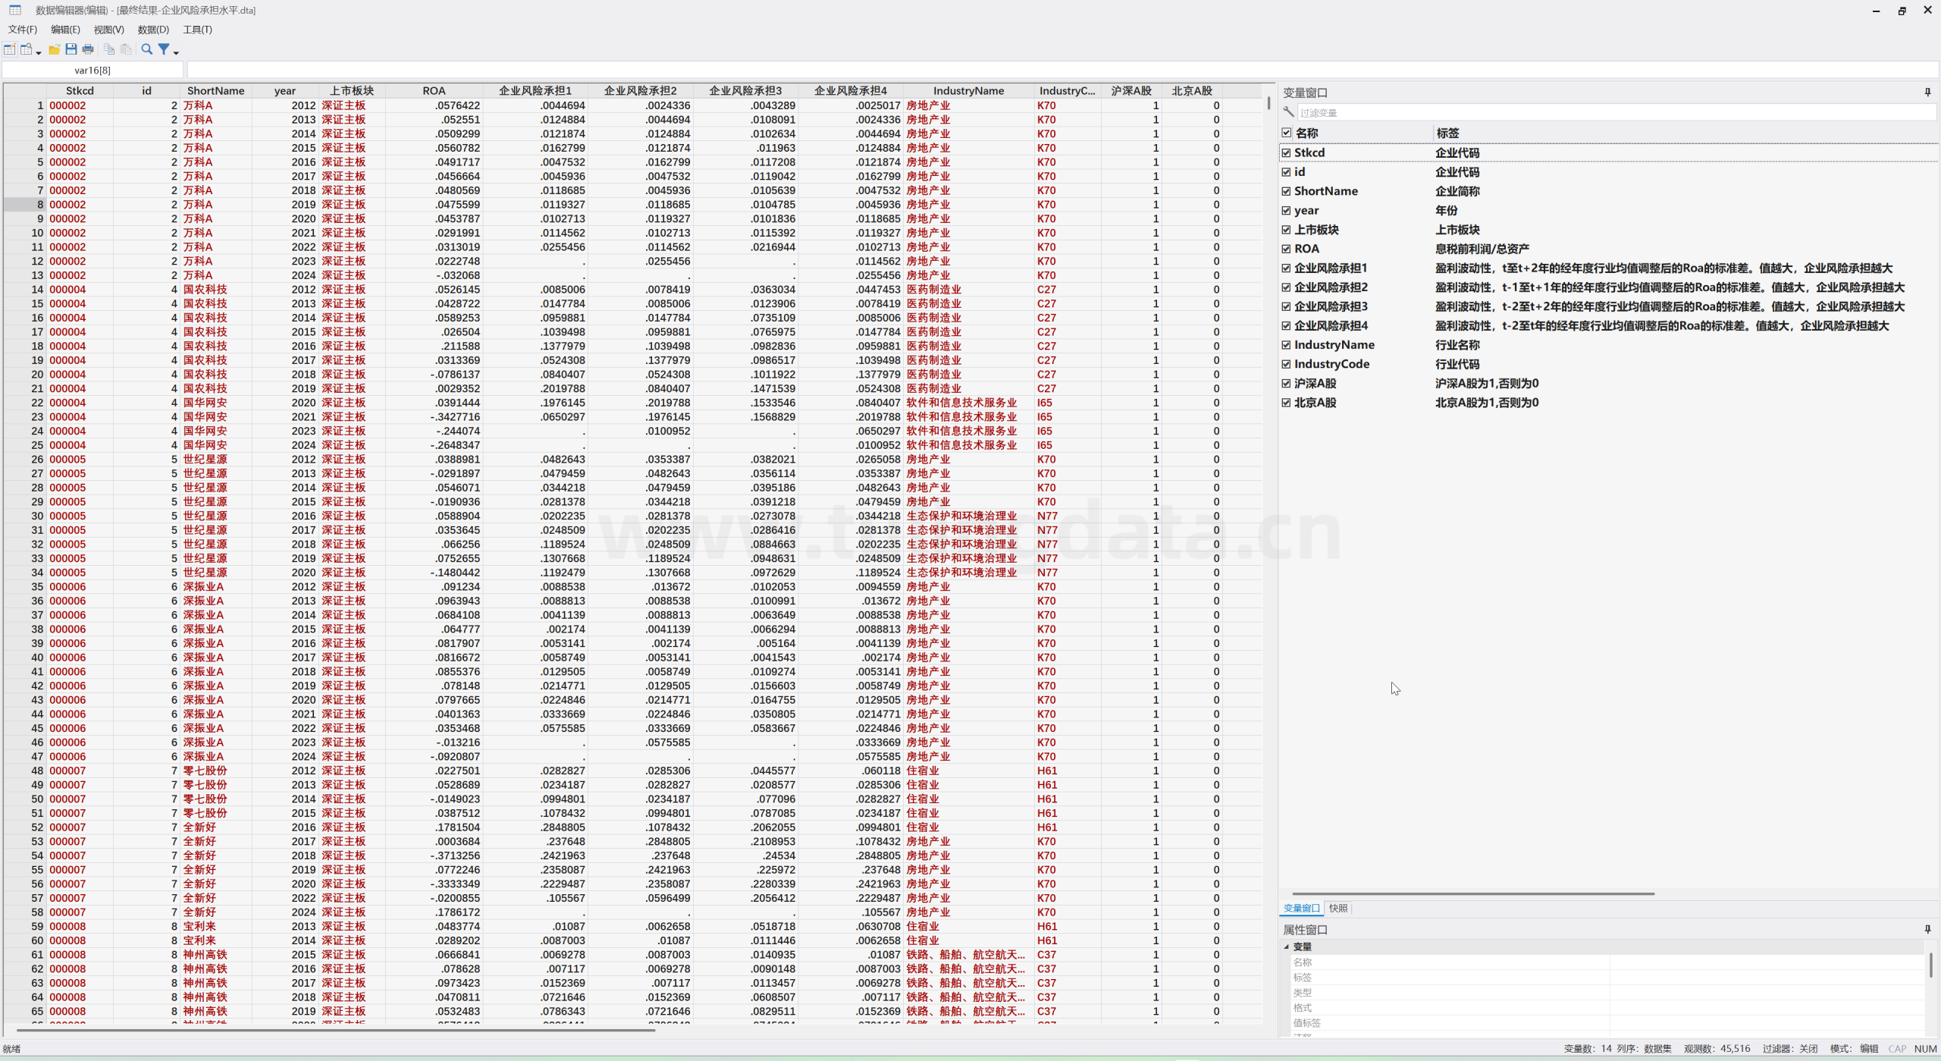This screenshot has width=1941, height=1061.
Task: Click the data editor title bar icon
Action: click(15, 10)
